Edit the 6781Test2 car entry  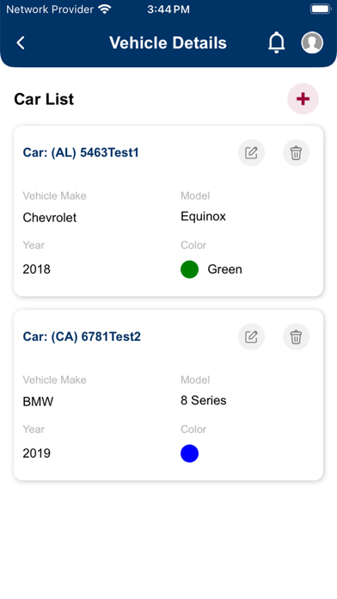click(252, 337)
